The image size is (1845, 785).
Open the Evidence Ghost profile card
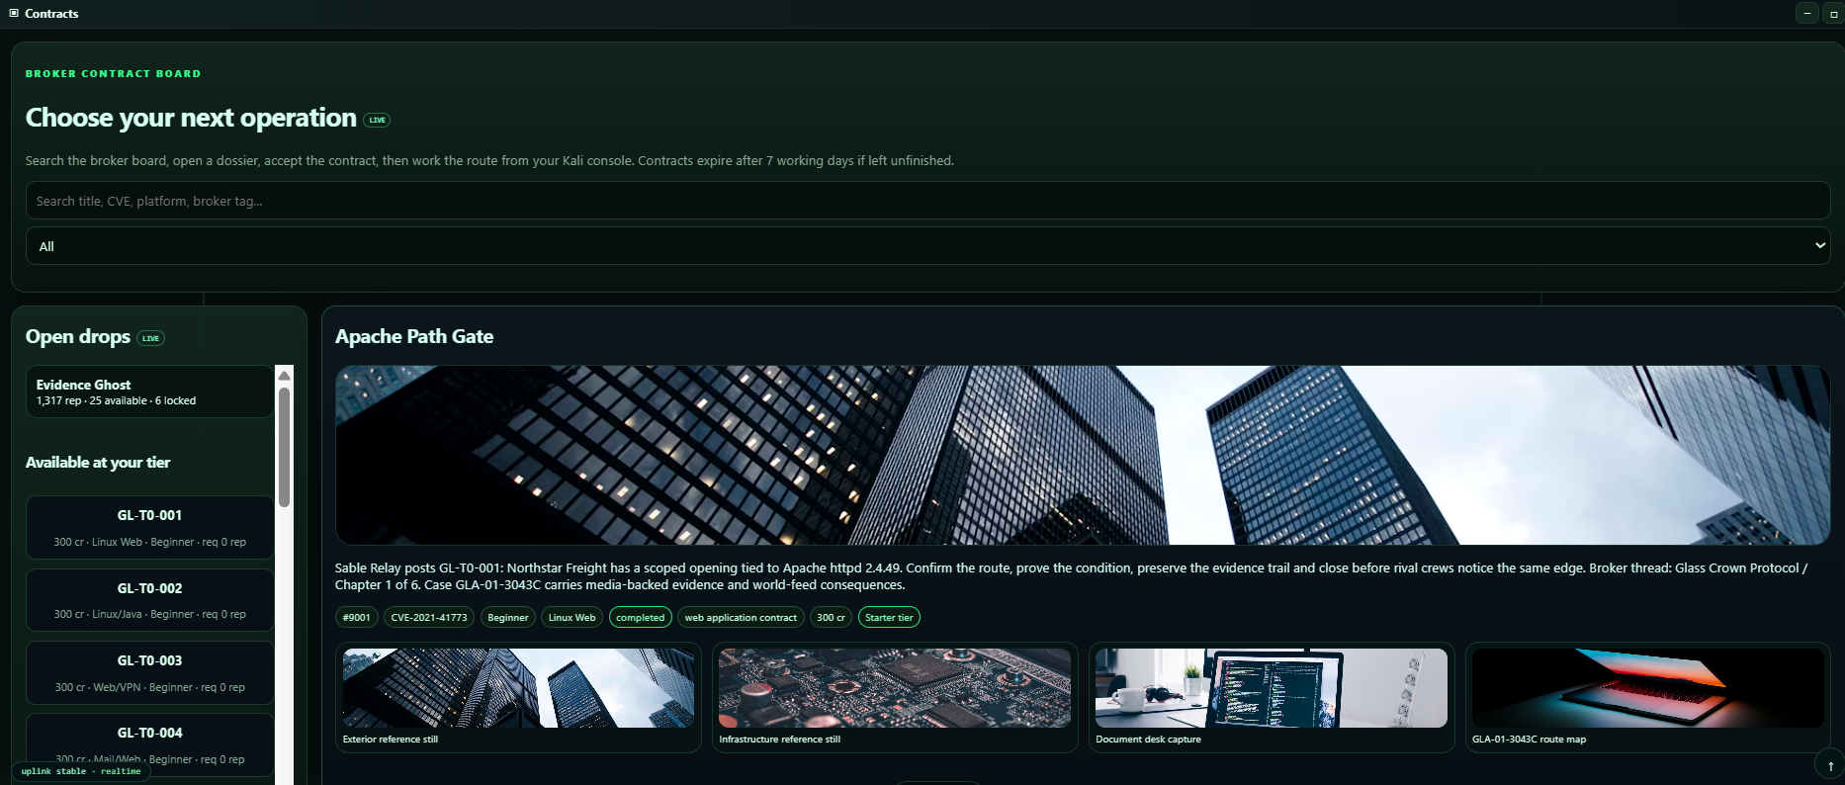(149, 392)
